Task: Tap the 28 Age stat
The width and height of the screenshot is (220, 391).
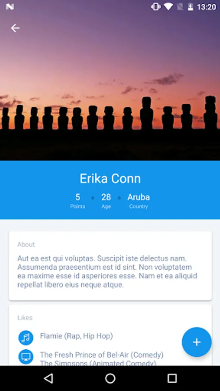Action: 106,201
